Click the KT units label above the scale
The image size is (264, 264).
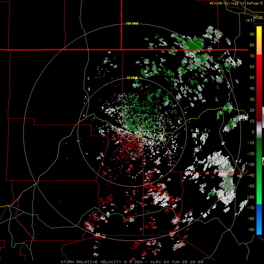point(251,20)
